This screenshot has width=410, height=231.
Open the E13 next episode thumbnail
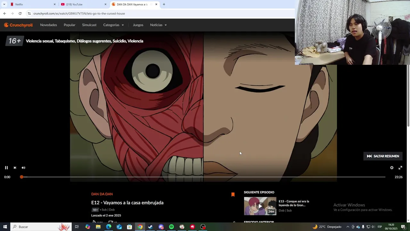(260, 206)
